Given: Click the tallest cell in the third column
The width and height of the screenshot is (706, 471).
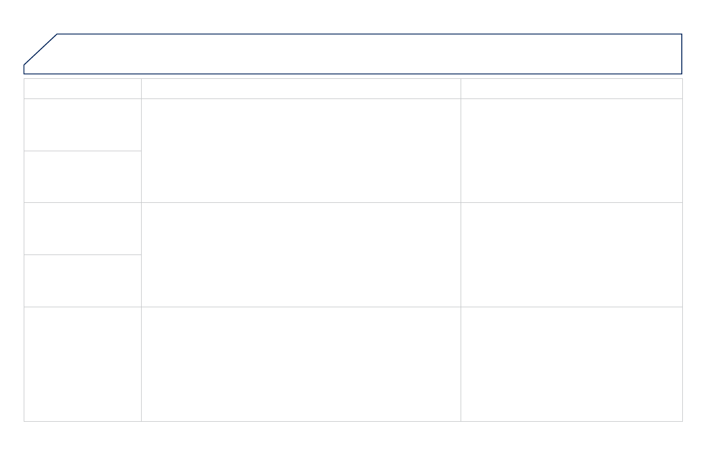Looking at the screenshot, I should click(571, 364).
